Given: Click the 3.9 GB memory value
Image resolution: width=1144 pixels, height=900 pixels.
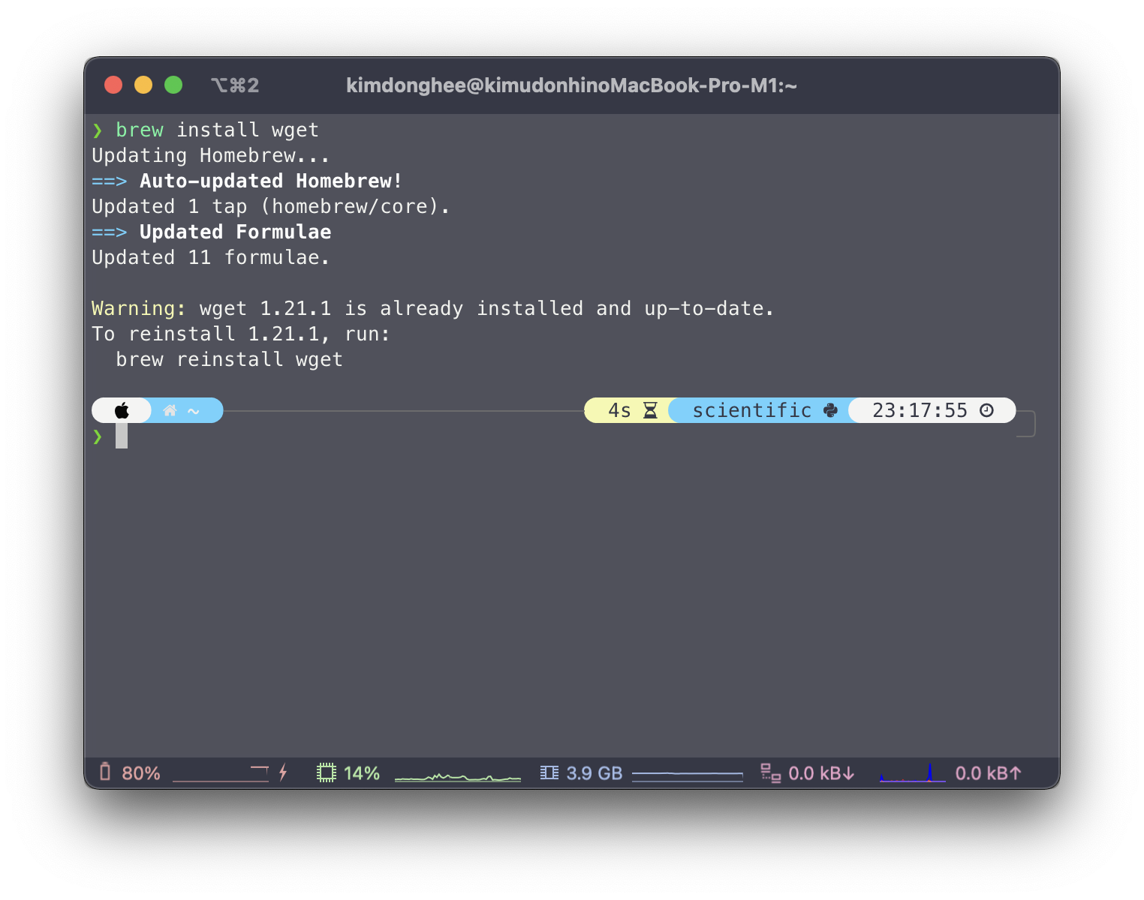Looking at the screenshot, I should point(595,773).
